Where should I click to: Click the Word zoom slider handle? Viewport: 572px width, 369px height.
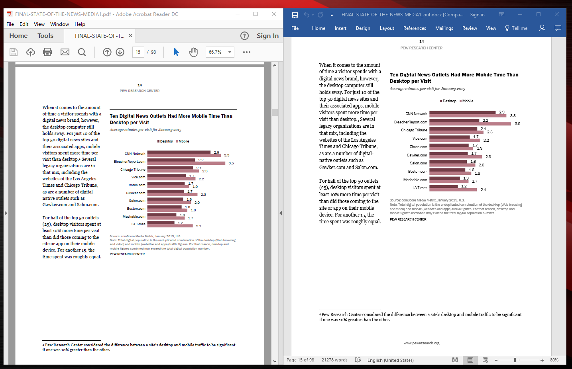click(515, 360)
